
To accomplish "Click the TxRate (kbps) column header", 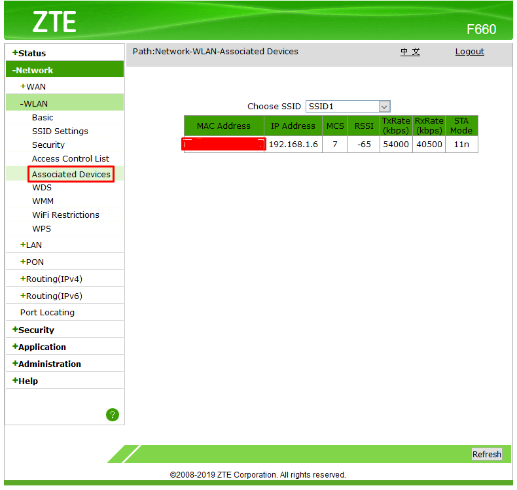I will 396,126.
